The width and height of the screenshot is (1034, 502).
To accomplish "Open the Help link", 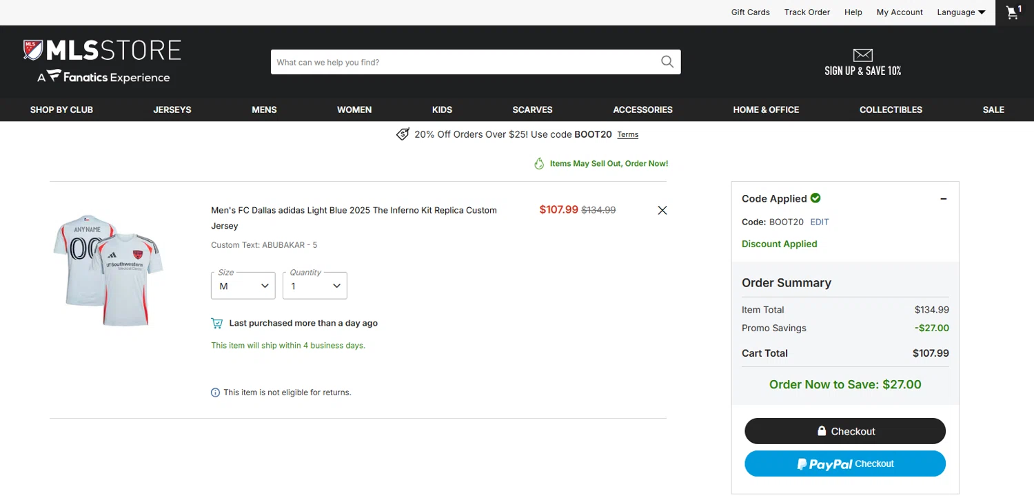I will pyautogui.click(x=853, y=12).
